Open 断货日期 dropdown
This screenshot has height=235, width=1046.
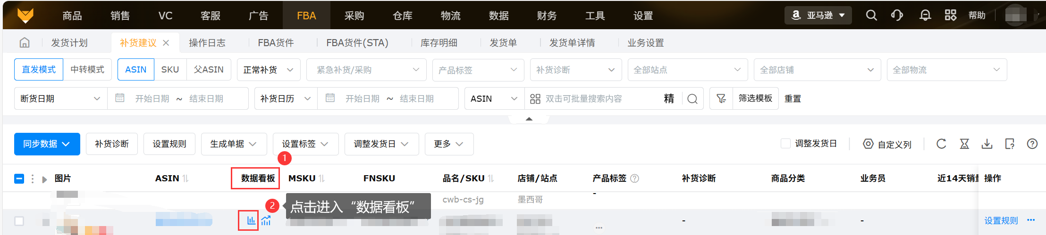[61, 98]
